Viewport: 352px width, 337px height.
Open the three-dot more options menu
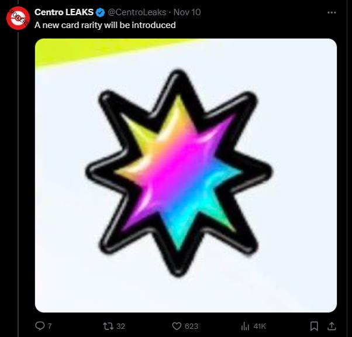[x=332, y=12]
